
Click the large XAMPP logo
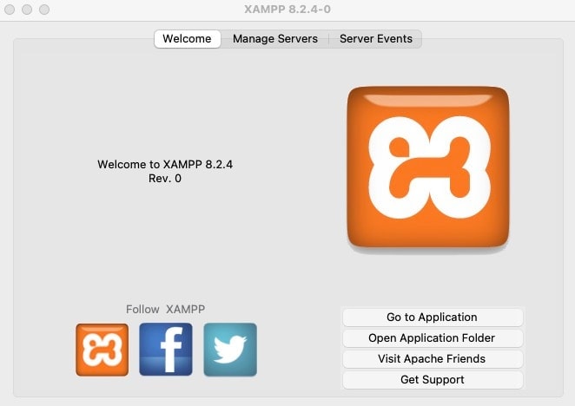(x=428, y=167)
